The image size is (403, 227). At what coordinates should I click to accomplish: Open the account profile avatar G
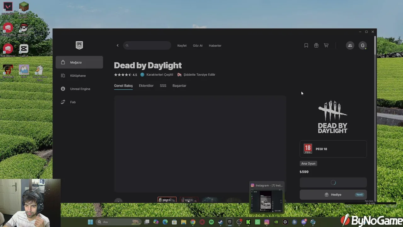coord(363,45)
